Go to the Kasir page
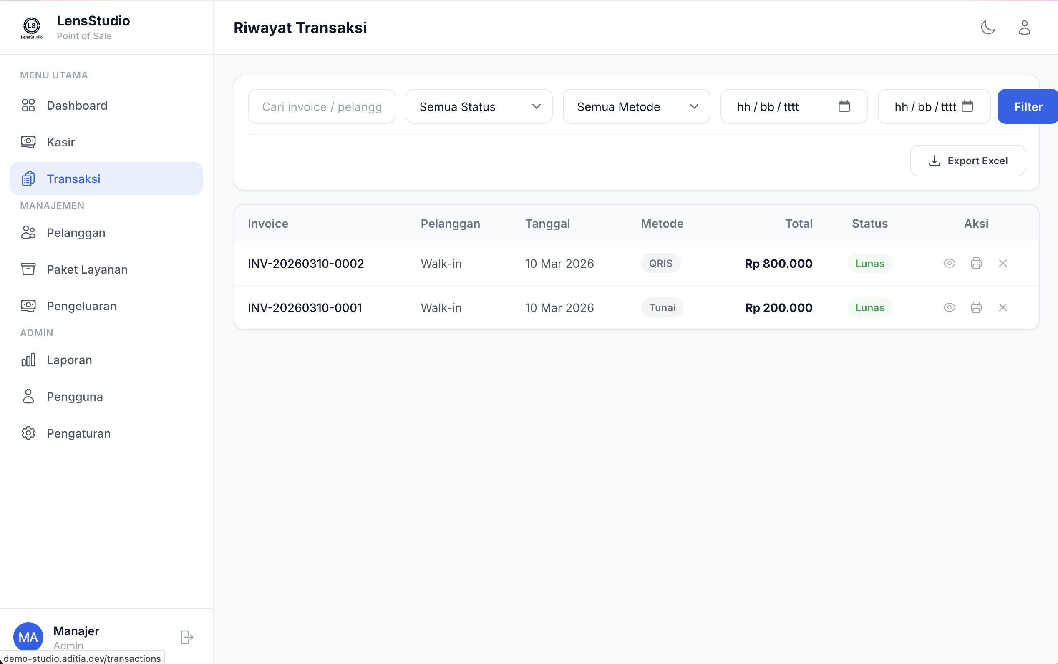The width and height of the screenshot is (1058, 664). click(x=60, y=142)
